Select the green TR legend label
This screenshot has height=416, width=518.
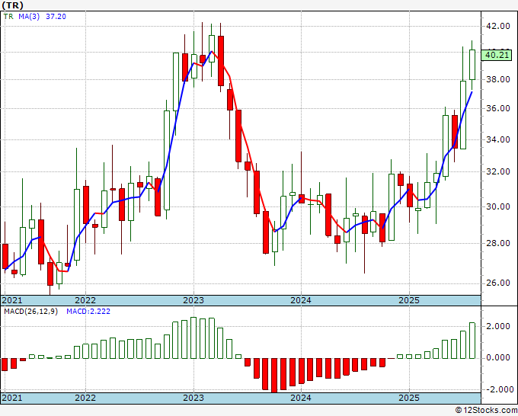coord(8,17)
